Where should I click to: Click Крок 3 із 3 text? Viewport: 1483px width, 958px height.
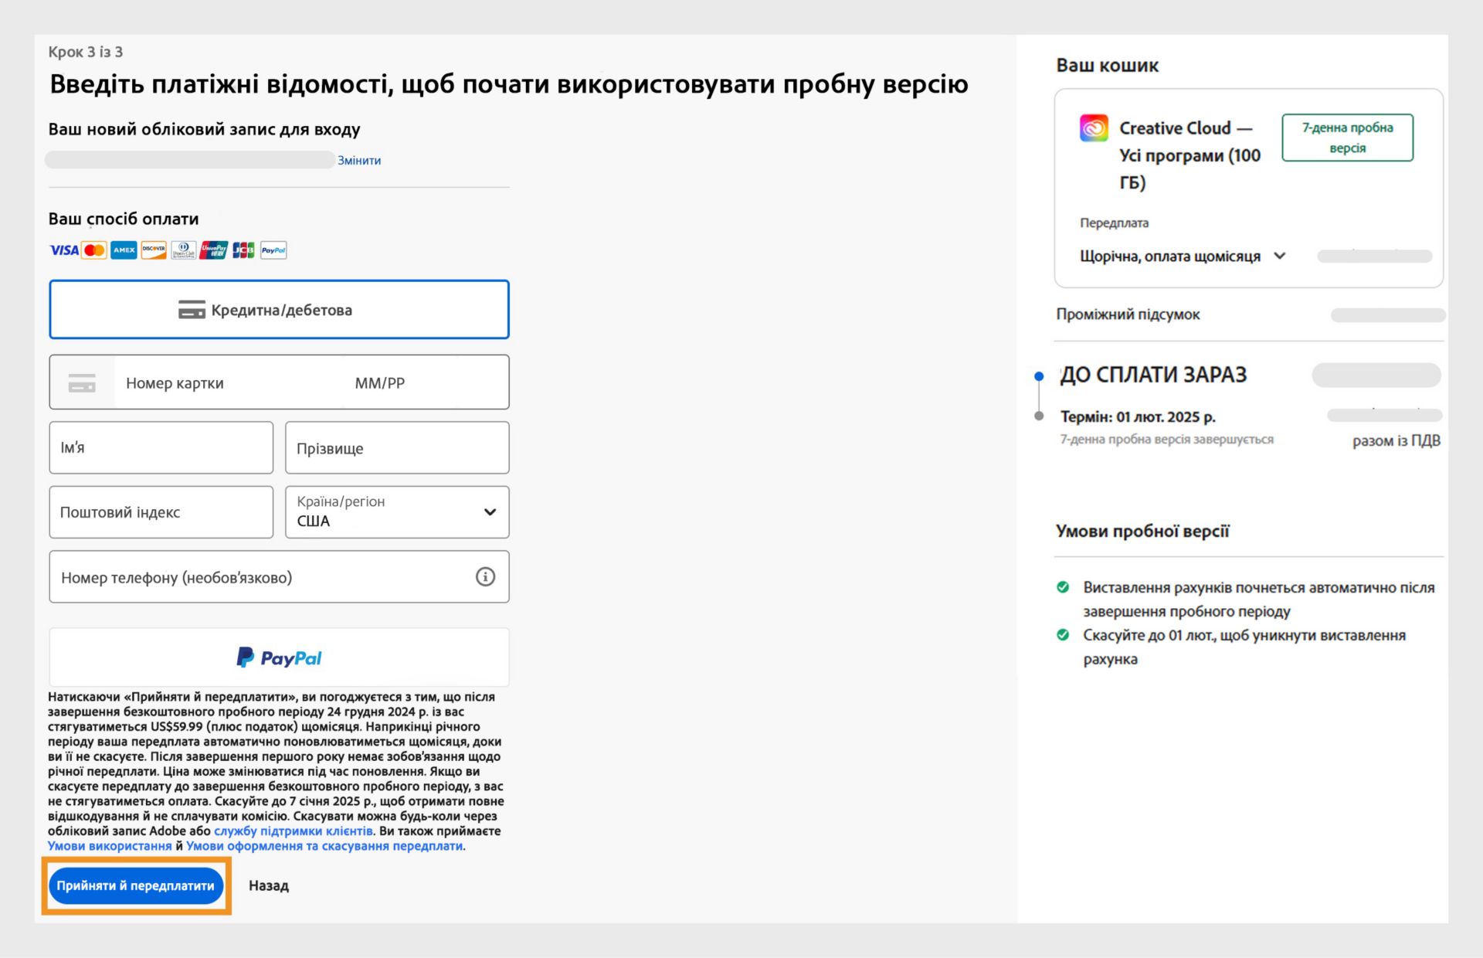(x=86, y=52)
